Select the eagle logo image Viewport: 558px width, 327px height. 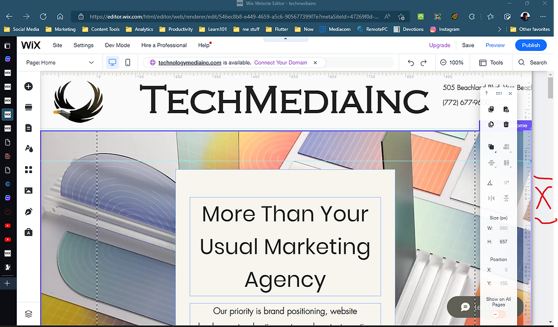(78, 101)
